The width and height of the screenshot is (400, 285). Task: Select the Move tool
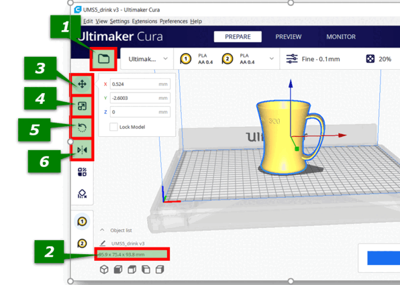[82, 84]
